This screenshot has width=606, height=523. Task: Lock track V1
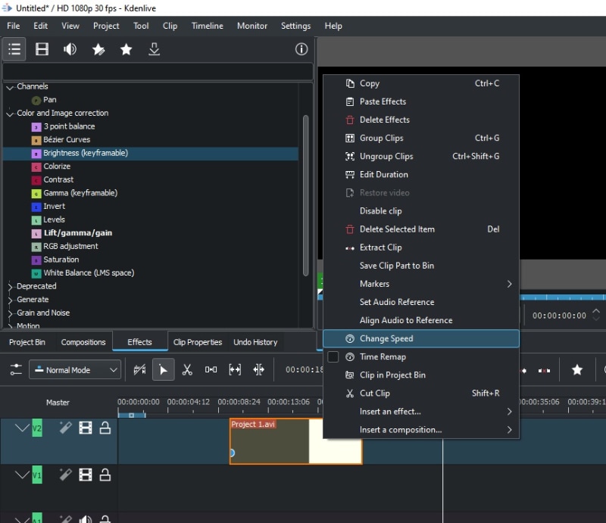(x=105, y=475)
